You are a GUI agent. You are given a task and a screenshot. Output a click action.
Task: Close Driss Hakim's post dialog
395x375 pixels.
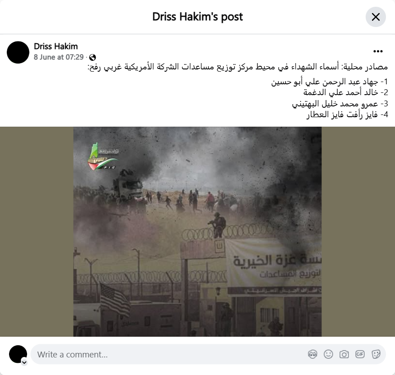[x=376, y=17]
